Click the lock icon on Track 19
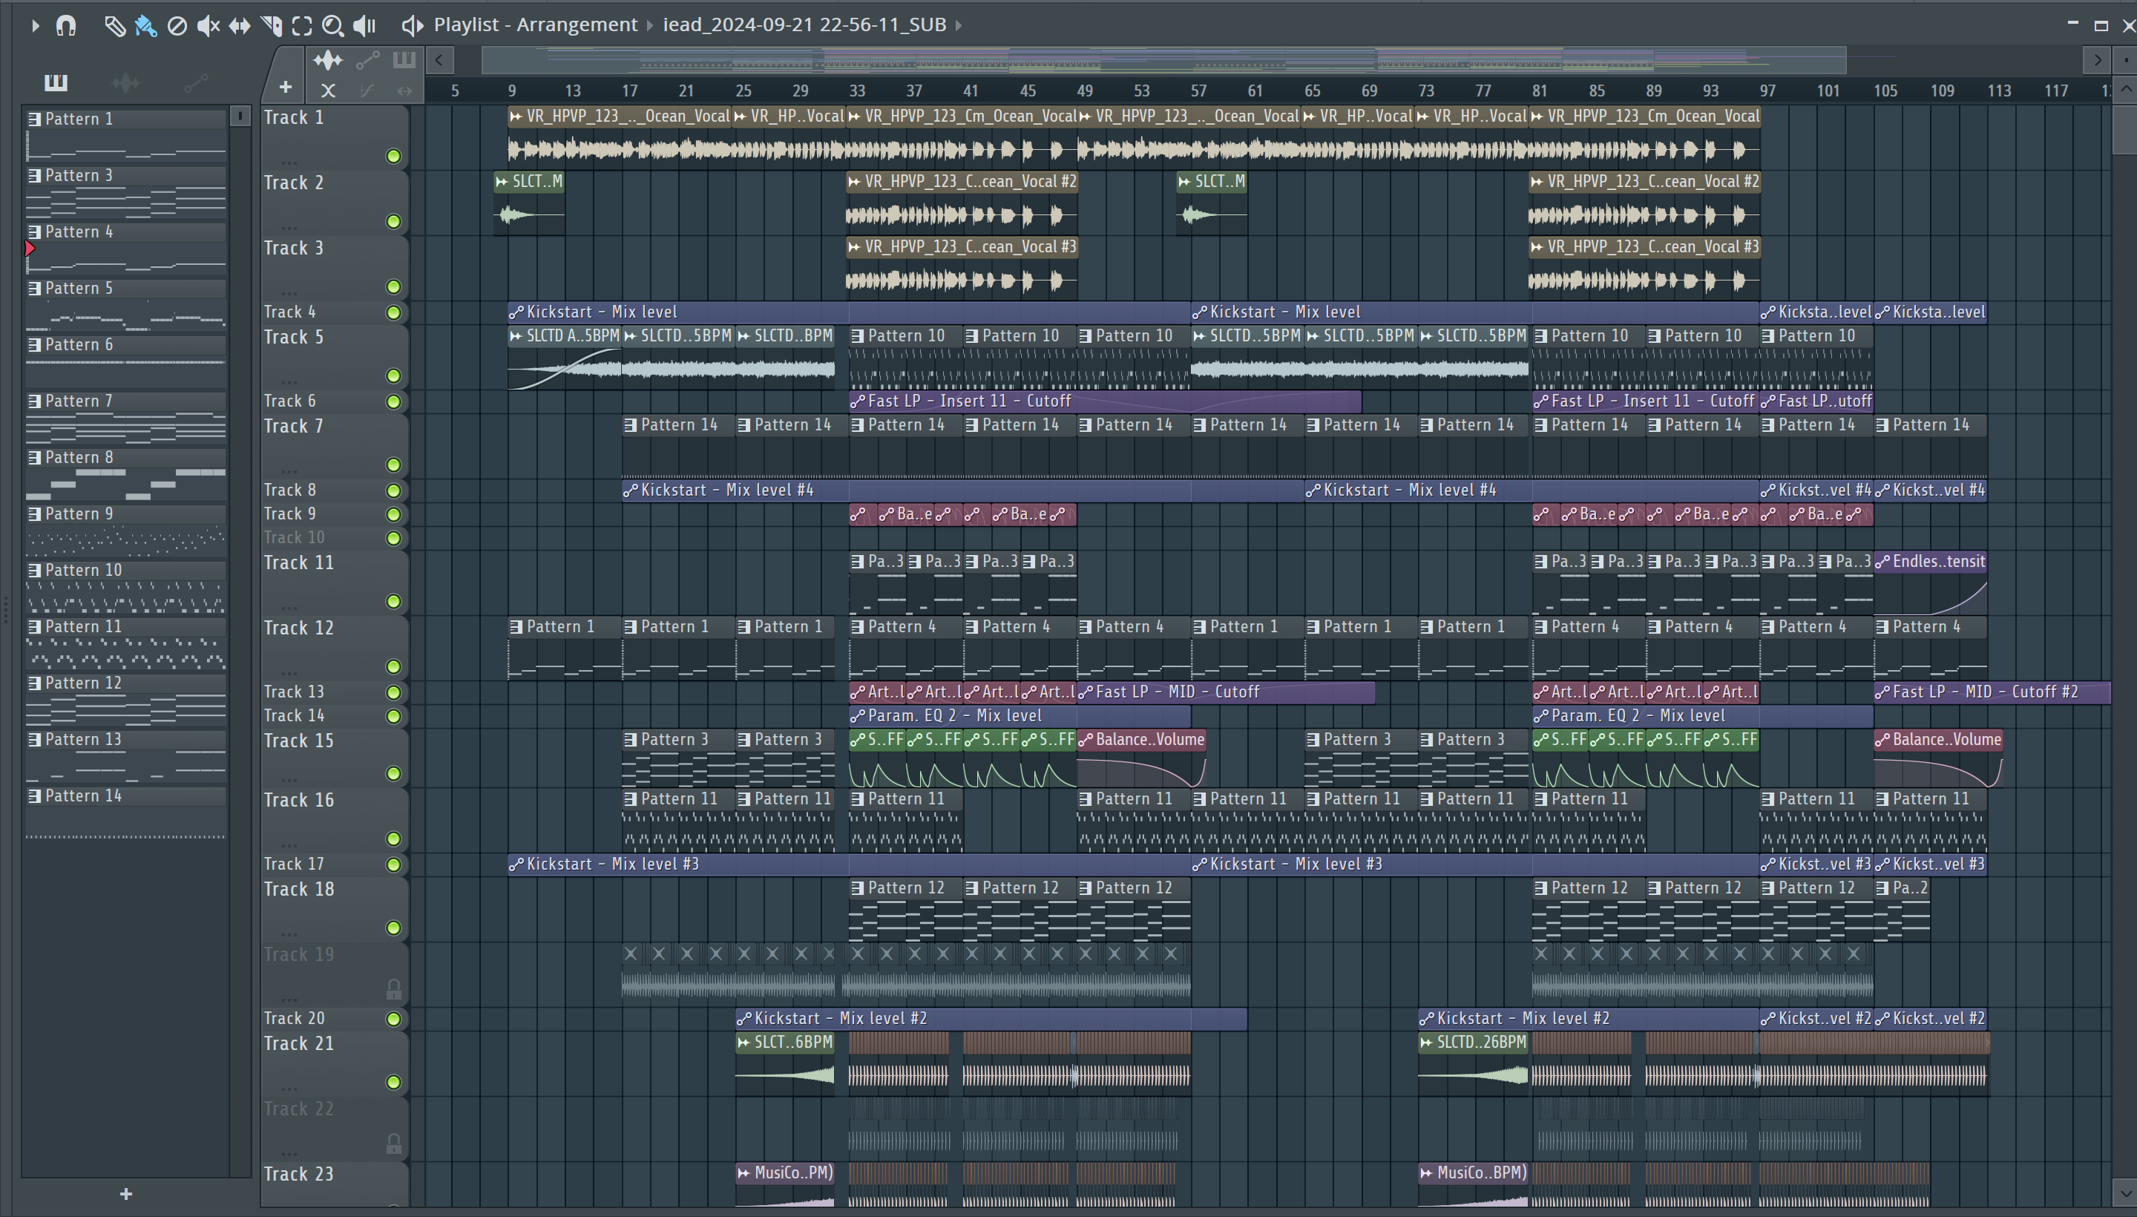 point(393,991)
